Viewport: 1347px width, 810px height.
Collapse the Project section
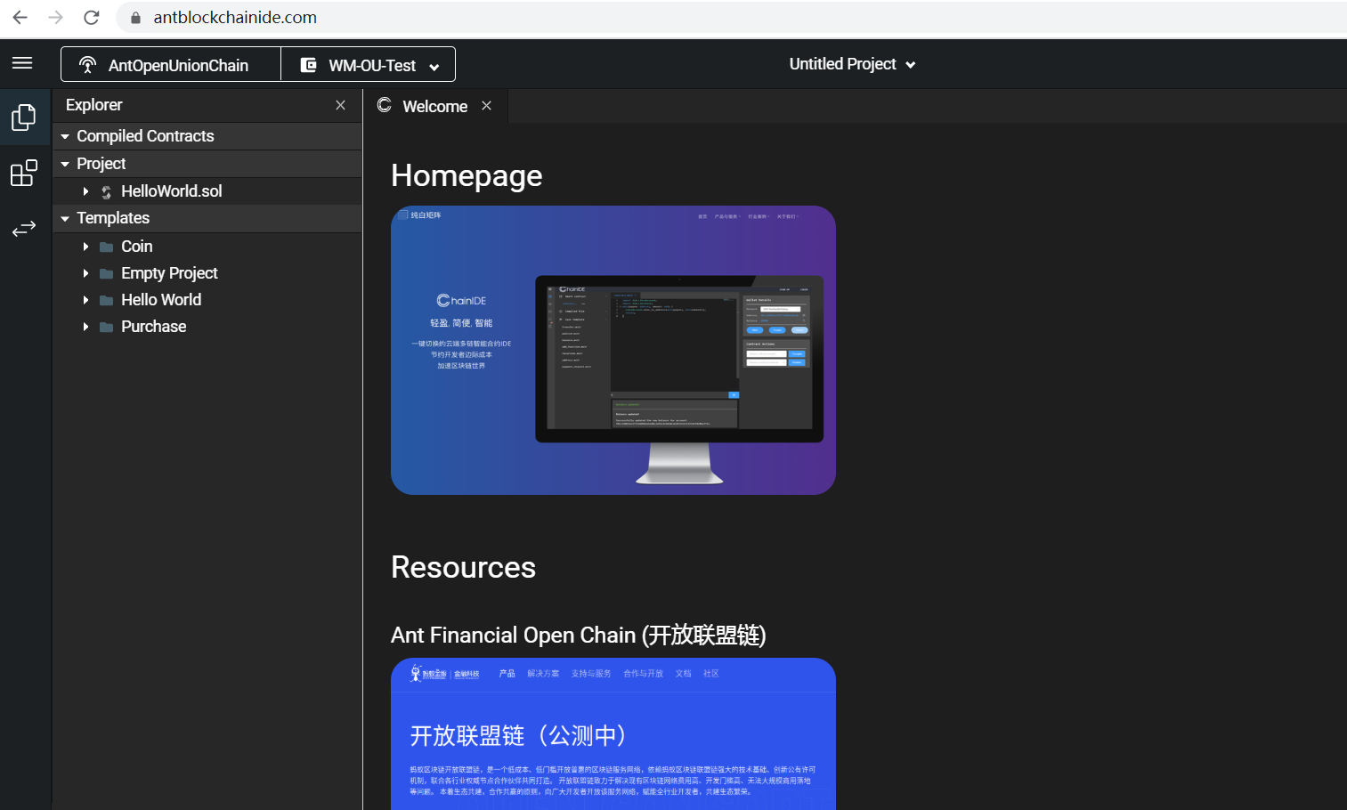[65, 164]
